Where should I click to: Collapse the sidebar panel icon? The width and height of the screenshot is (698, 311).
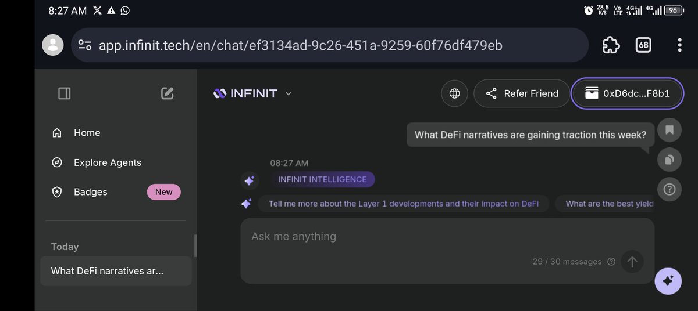click(x=65, y=93)
